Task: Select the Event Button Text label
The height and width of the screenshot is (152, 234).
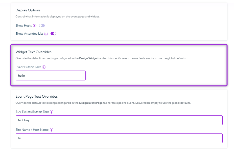Action: click(29, 67)
